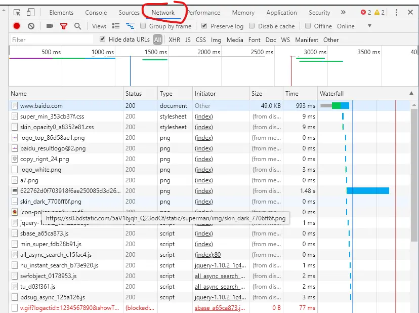The image size is (419, 313).
Task: Select the swfobject_0178953.js request row
Action: 209,276
